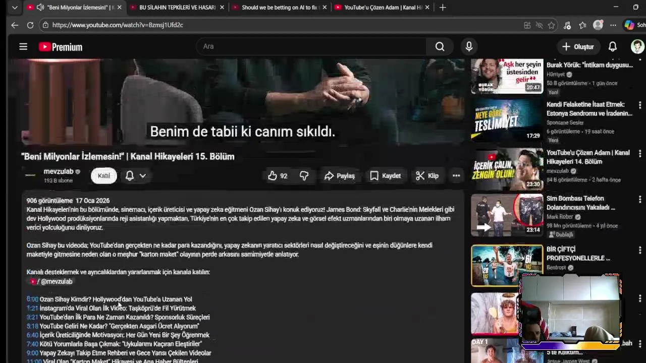This screenshot has width=646, height=363.
Task: Toggle the channel notification bell for mevzulab
Action: tap(130, 175)
